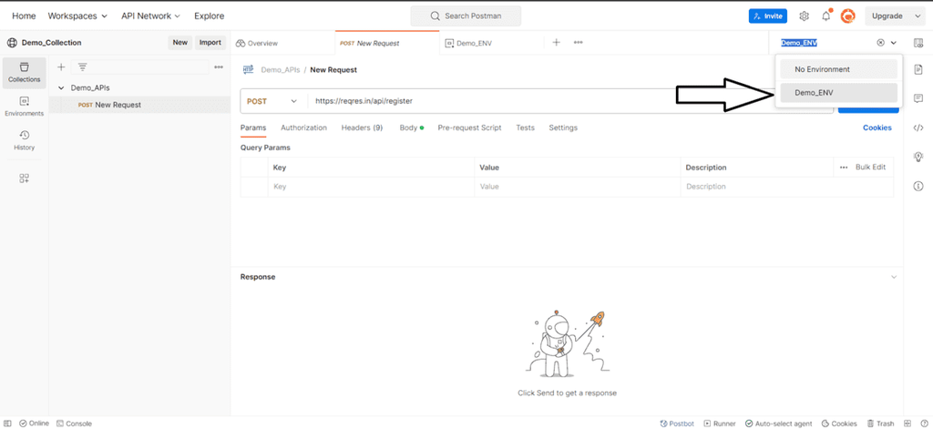Open the related requests lightbulb icon

918,157
